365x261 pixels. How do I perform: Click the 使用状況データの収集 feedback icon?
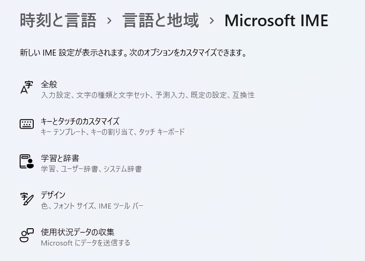[x=27, y=235]
